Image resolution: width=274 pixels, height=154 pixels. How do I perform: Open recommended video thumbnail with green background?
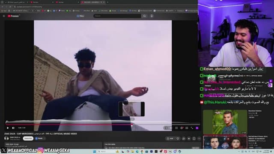pos(225,122)
